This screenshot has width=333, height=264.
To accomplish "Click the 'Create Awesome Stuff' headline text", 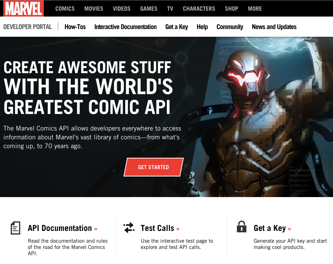I will tap(88, 88).
